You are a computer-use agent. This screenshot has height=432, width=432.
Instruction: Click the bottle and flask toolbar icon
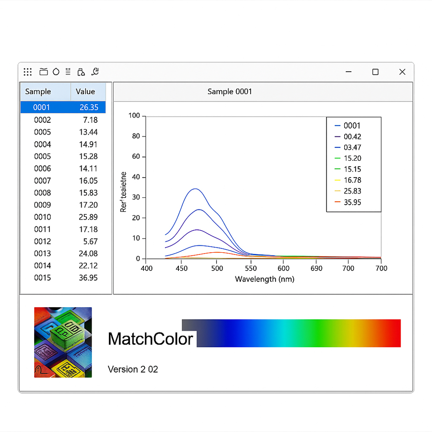click(x=81, y=72)
